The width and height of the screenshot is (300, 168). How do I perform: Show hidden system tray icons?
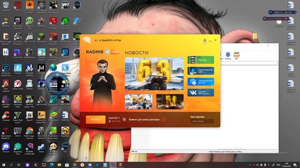(250, 165)
